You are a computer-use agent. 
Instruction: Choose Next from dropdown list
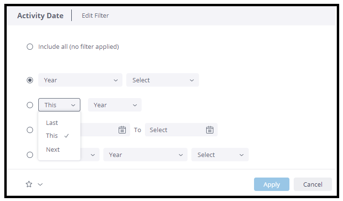(x=53, y=150)
